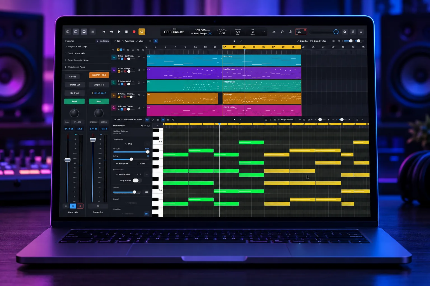Expand the Modulators: None section
The image size is (430, 286).
pos(75,67)
